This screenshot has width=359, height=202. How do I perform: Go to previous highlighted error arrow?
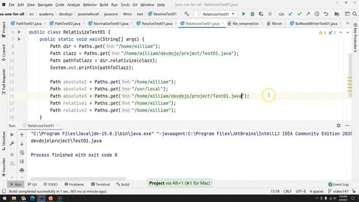pyautogui.click(x=340, y=33)
